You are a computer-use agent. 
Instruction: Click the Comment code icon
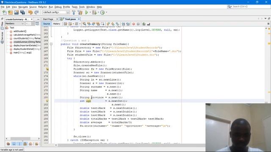point(144,24)
